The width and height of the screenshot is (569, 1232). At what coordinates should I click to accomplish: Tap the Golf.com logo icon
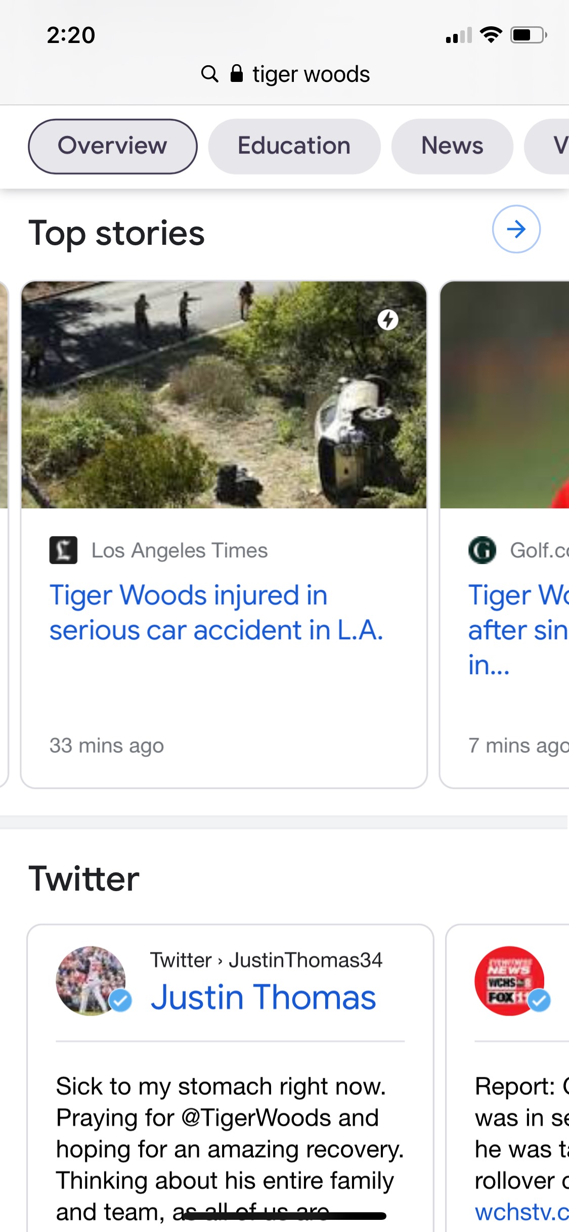(482, 550)
